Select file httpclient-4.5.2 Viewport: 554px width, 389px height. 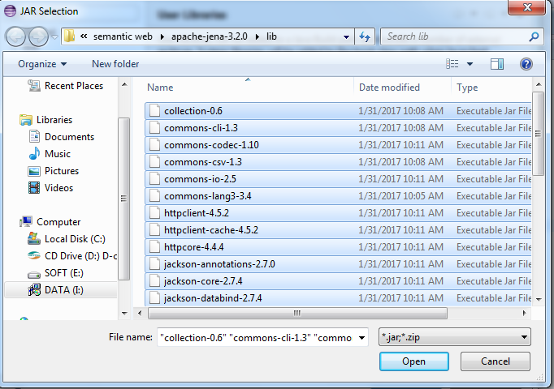[x=338, y=213]
